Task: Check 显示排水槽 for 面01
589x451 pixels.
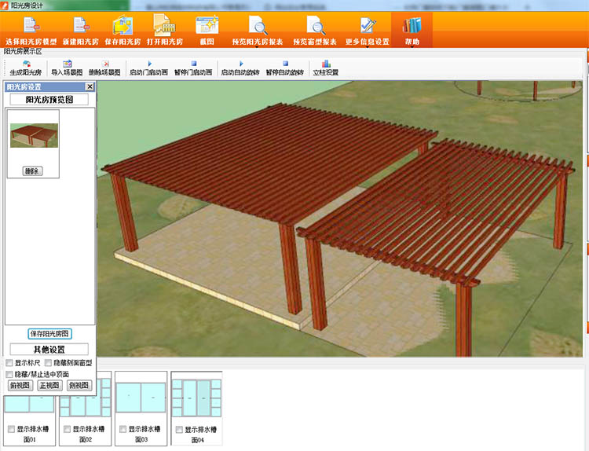Action: [x=11, y=429]
